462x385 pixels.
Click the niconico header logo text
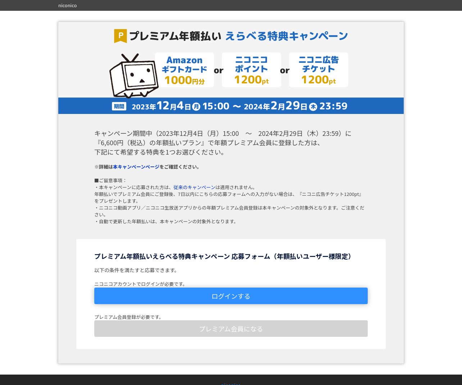[67, 5]
